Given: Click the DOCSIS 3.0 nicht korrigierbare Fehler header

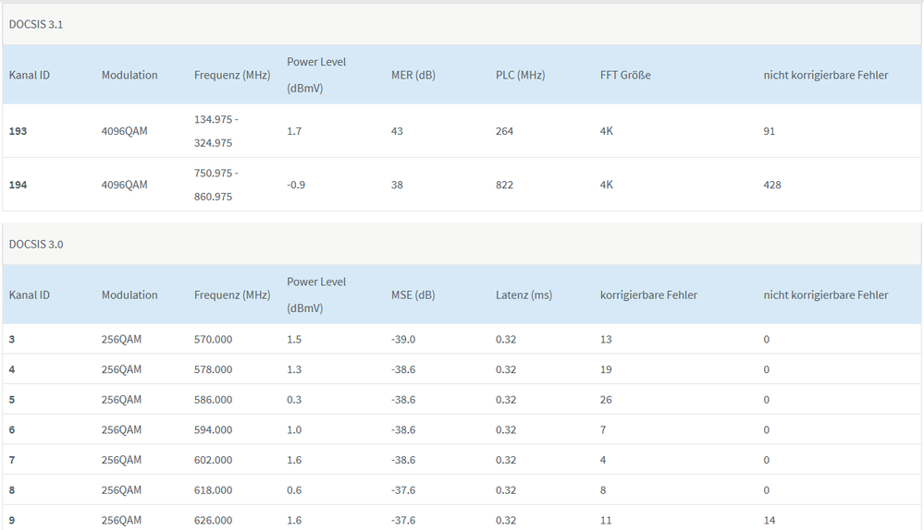Looking at the screenshot, I should click(826, 295).
